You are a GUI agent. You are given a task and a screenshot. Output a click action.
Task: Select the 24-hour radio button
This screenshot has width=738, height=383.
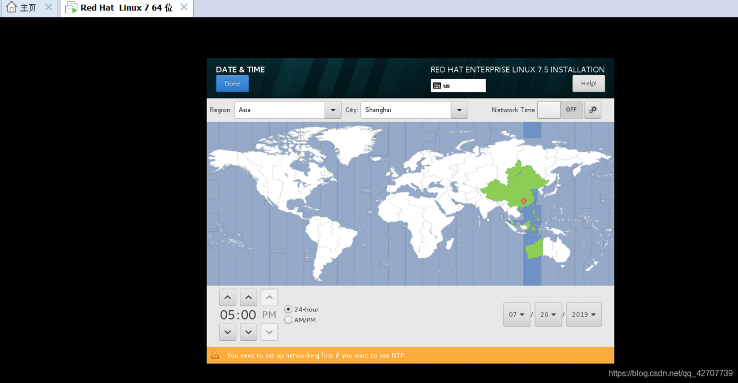click(288, 309)
